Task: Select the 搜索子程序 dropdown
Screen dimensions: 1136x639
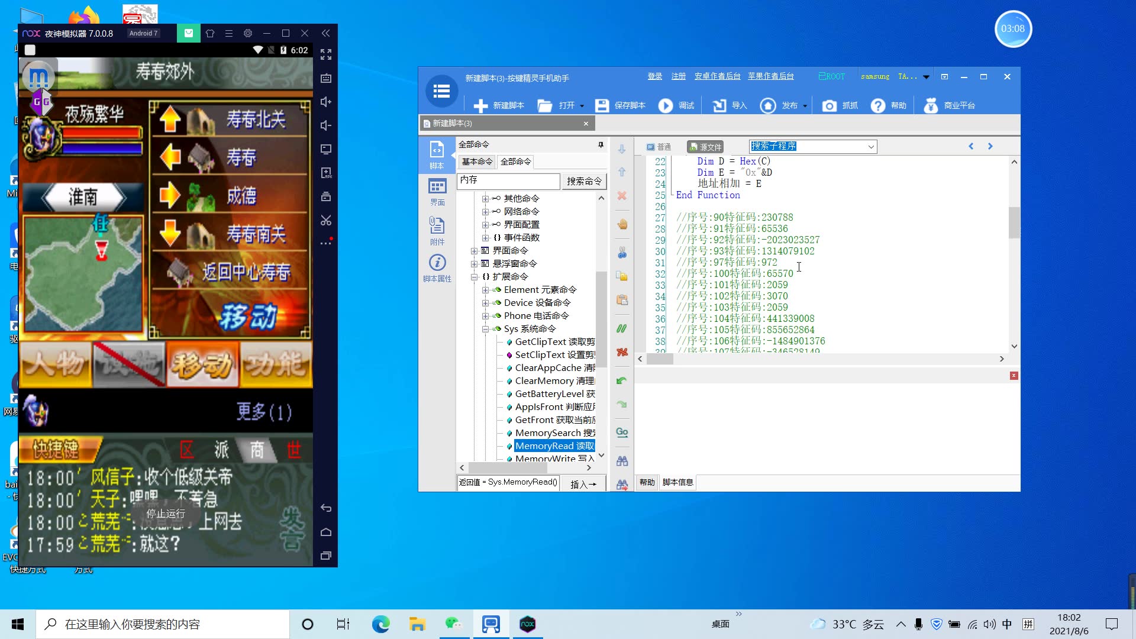Action: click(811, 147)
